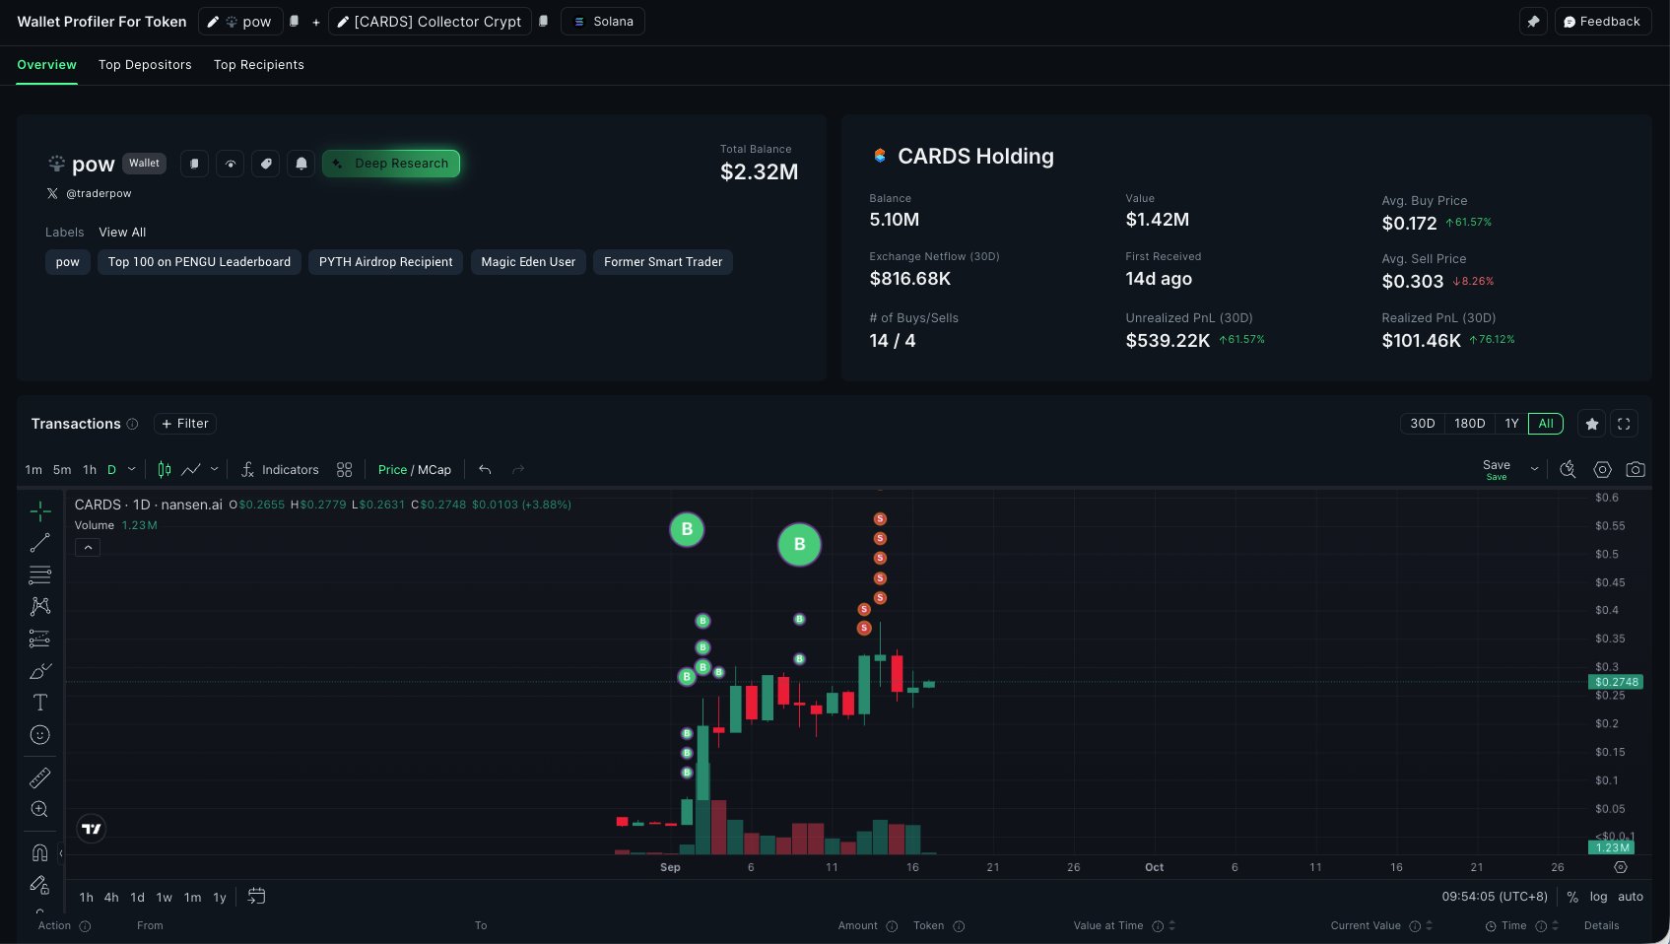Image resolution: width=1670 pixels, height=944 pixels.
Task: Click the pin icon in the top right
Action: [1533, 21]
